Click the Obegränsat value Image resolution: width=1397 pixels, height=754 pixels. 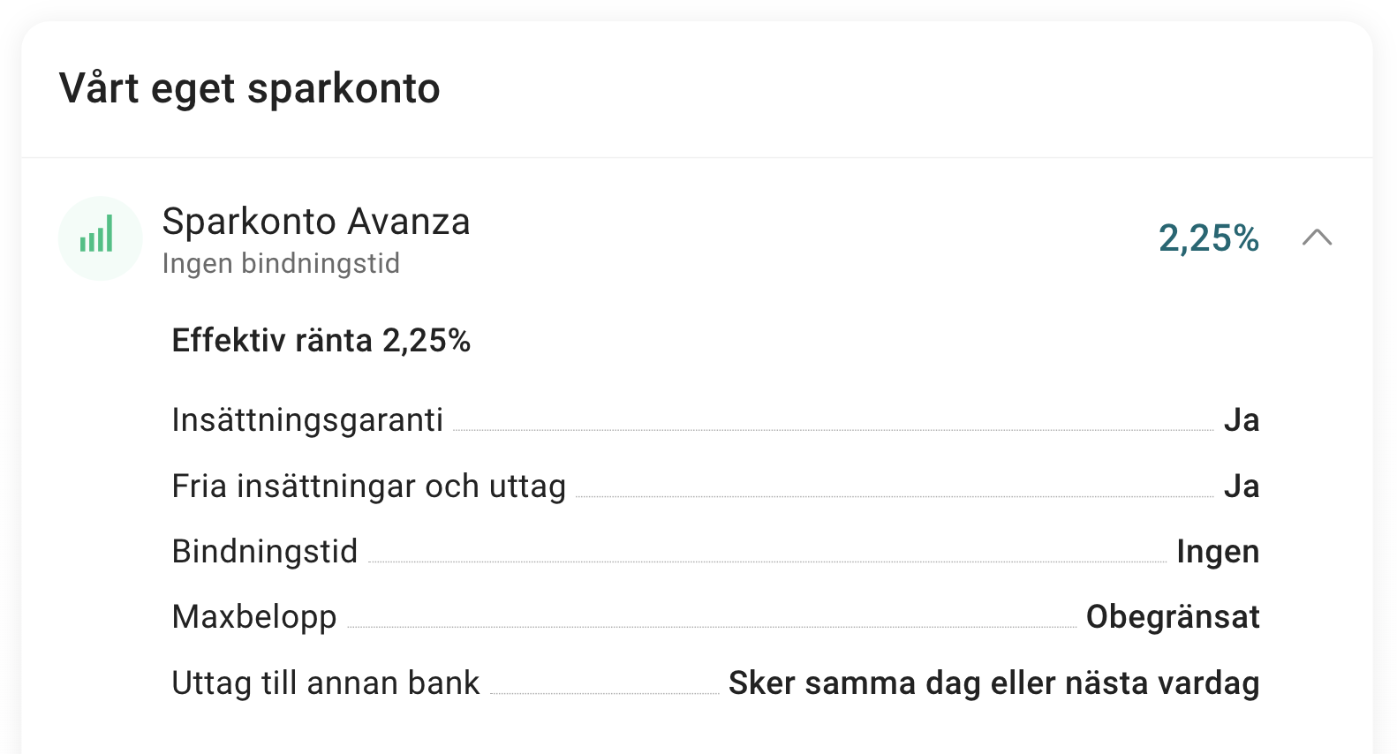pyautogui.click(x=1173, y=617)
